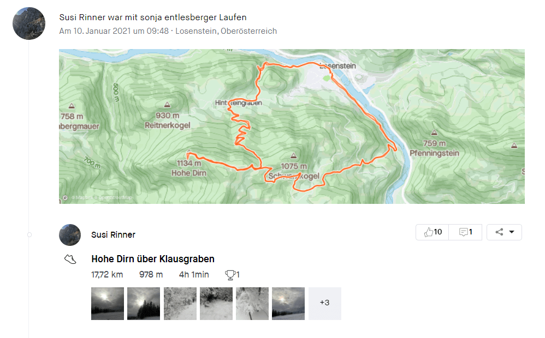
Task: View the fourth snowy trail photo
Action: point(216,303)
